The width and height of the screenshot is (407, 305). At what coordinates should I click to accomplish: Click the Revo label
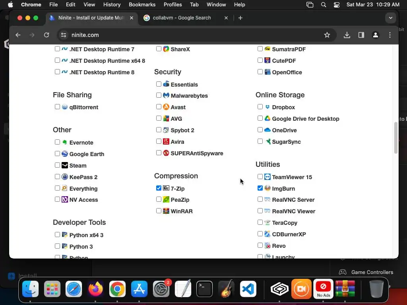[x=279, y=245]
